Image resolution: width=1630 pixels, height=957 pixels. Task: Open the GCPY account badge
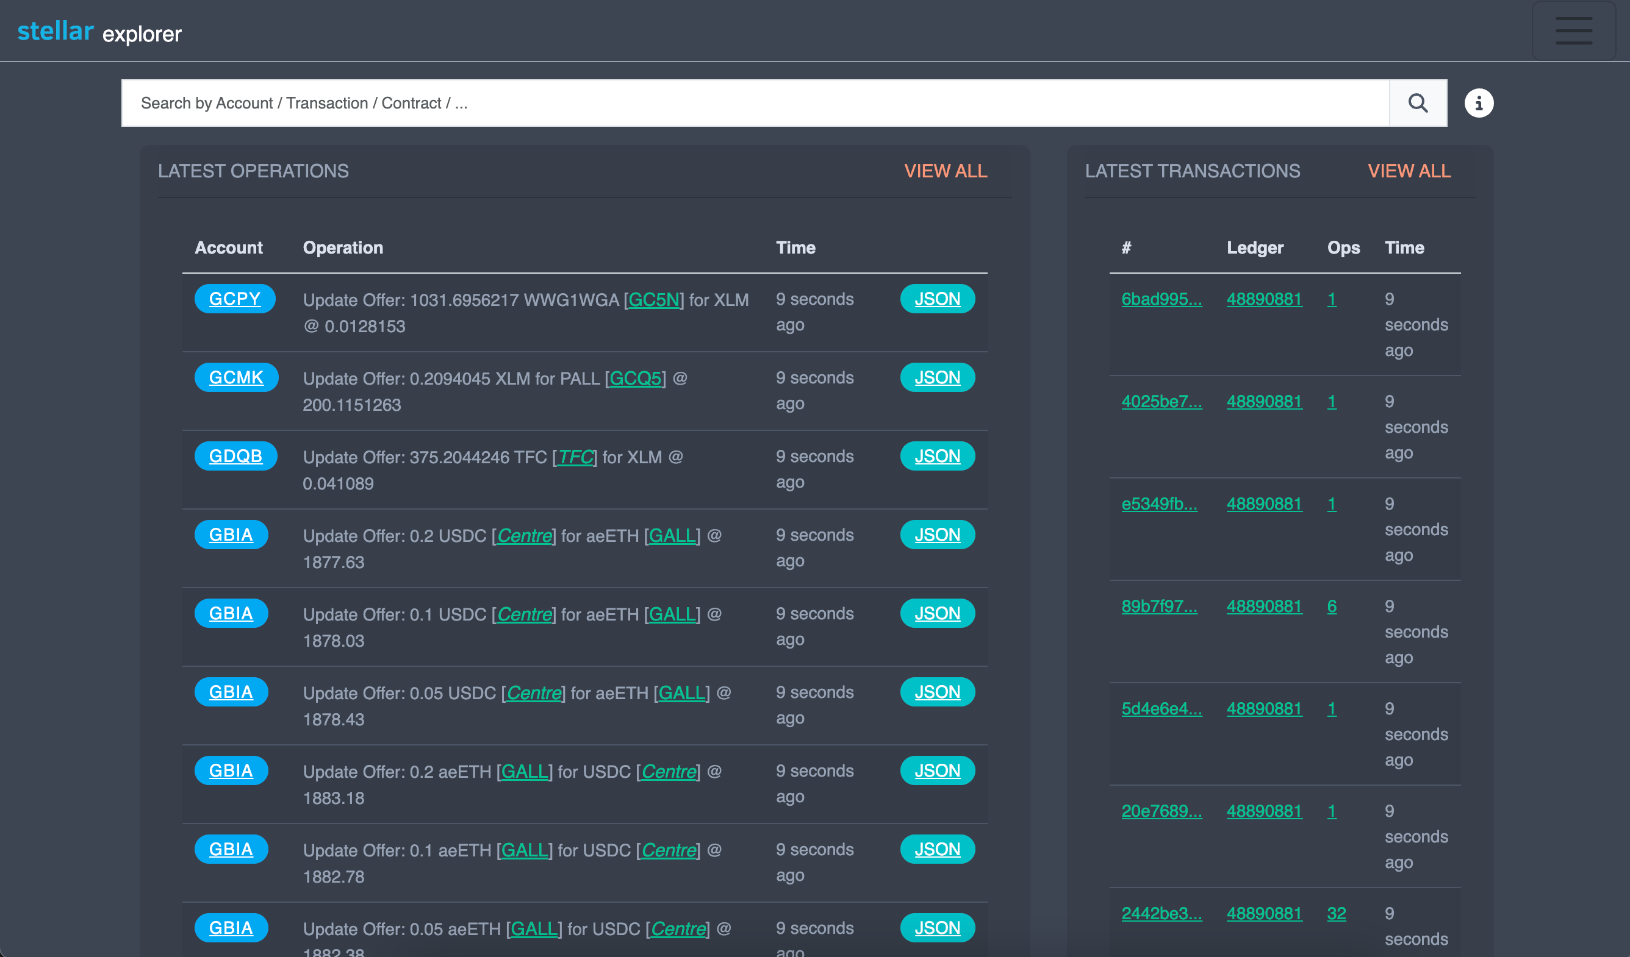235,299
